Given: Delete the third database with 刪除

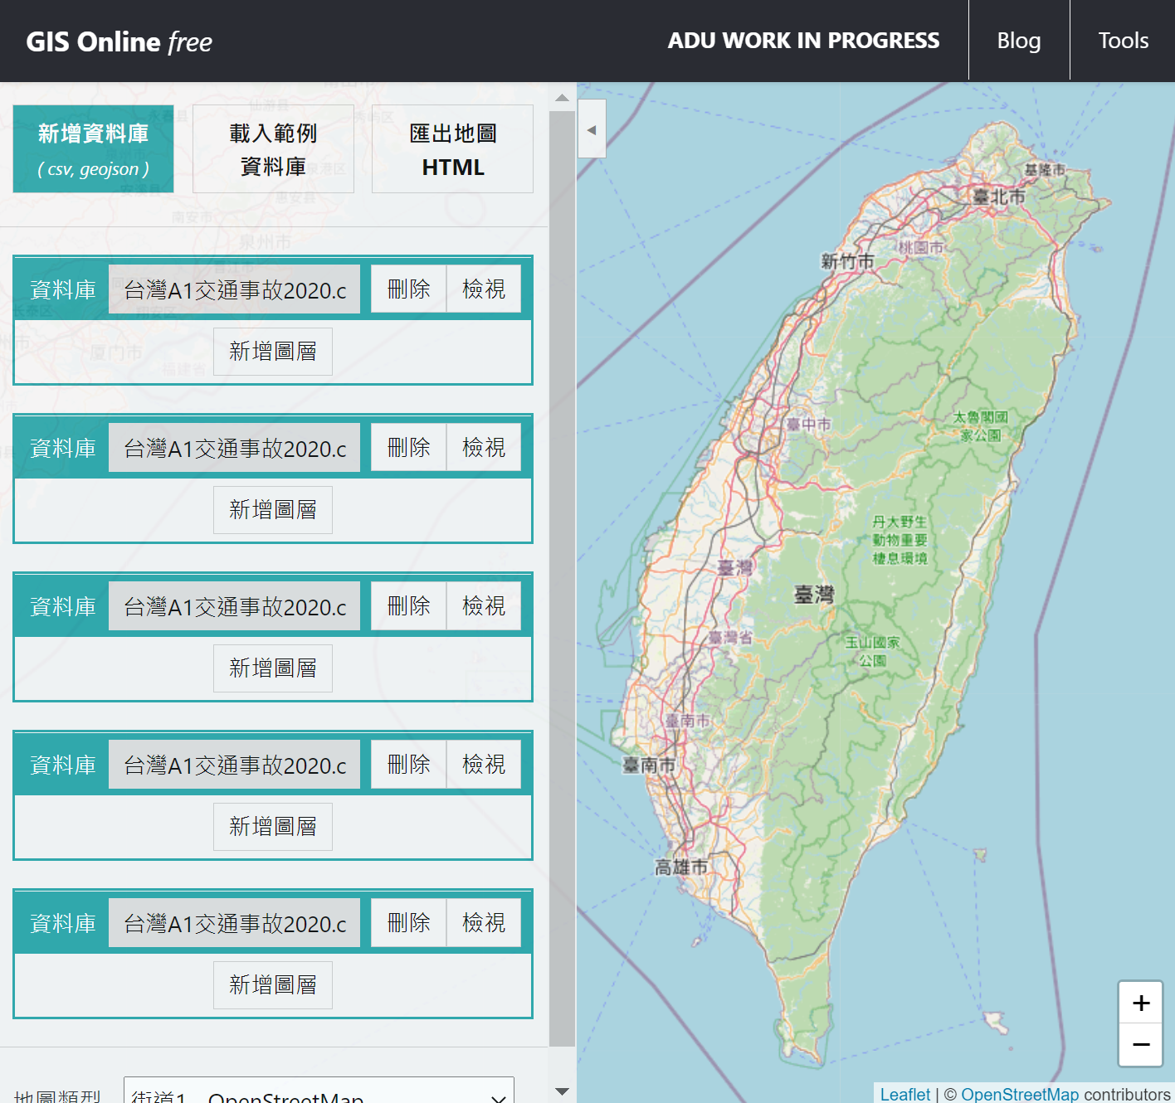Looking at the screenshot, I should (x=408, y=606).
